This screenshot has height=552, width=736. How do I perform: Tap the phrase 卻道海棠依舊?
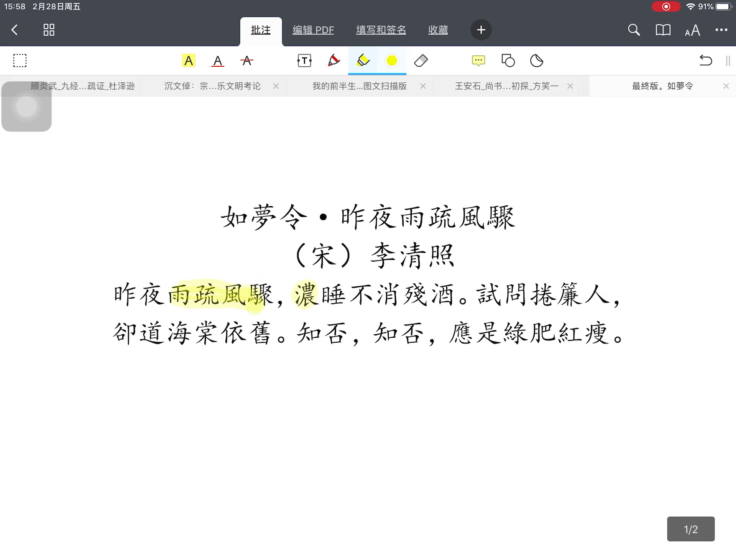(192, 332)
